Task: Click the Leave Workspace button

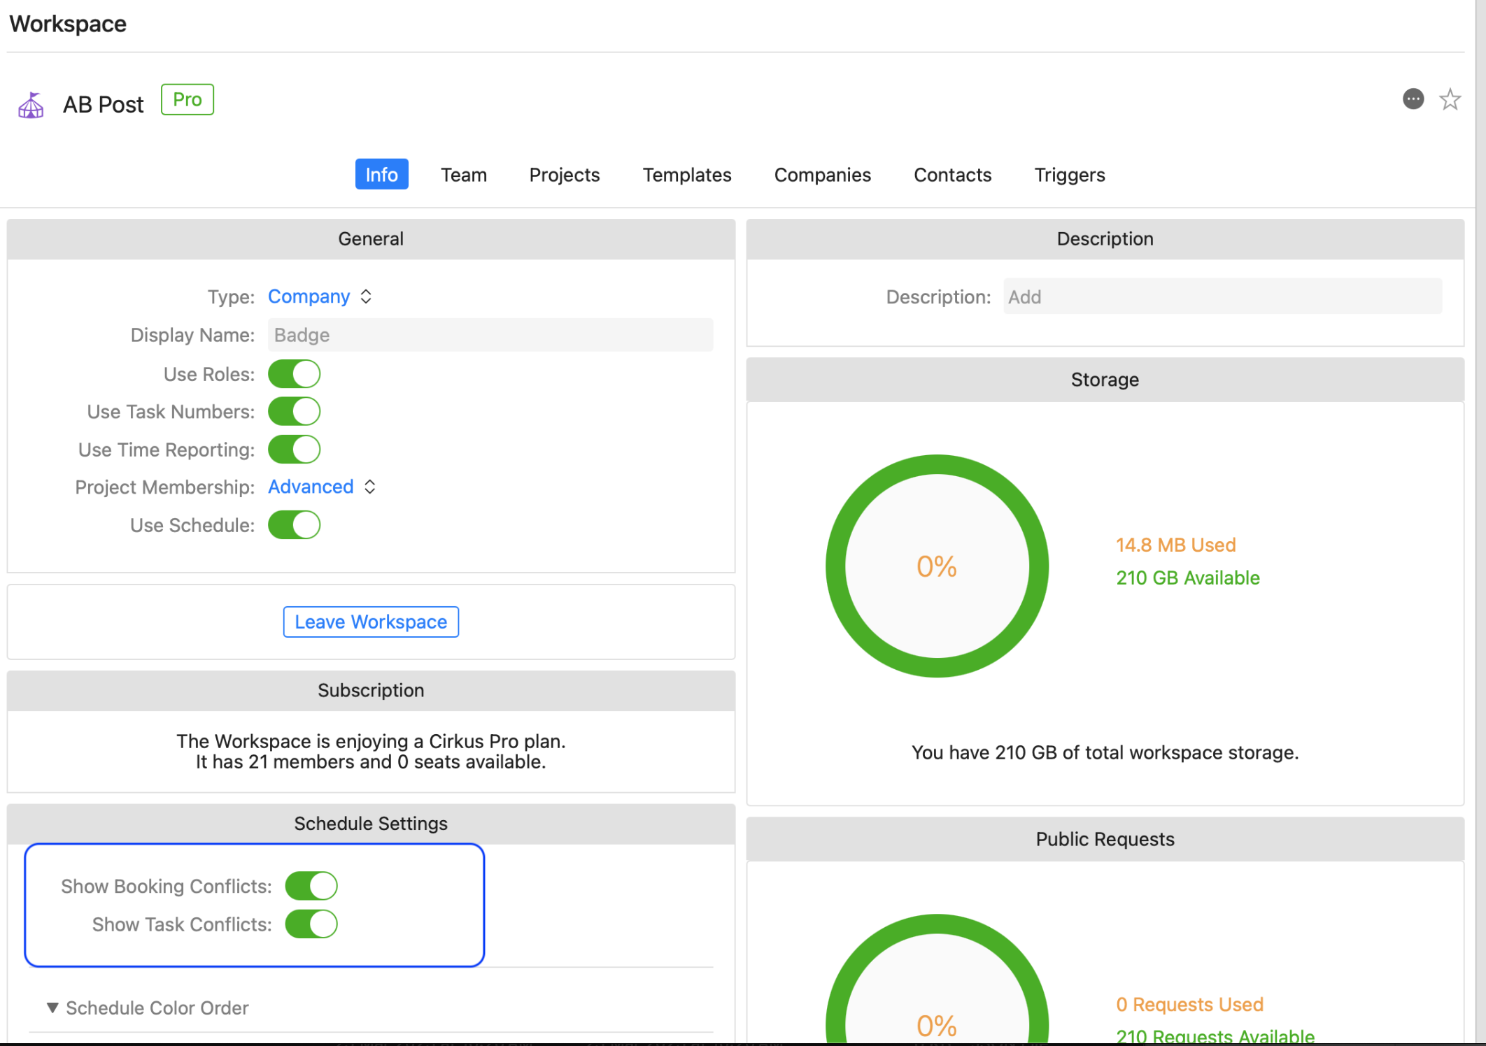Action: [371, 622]
